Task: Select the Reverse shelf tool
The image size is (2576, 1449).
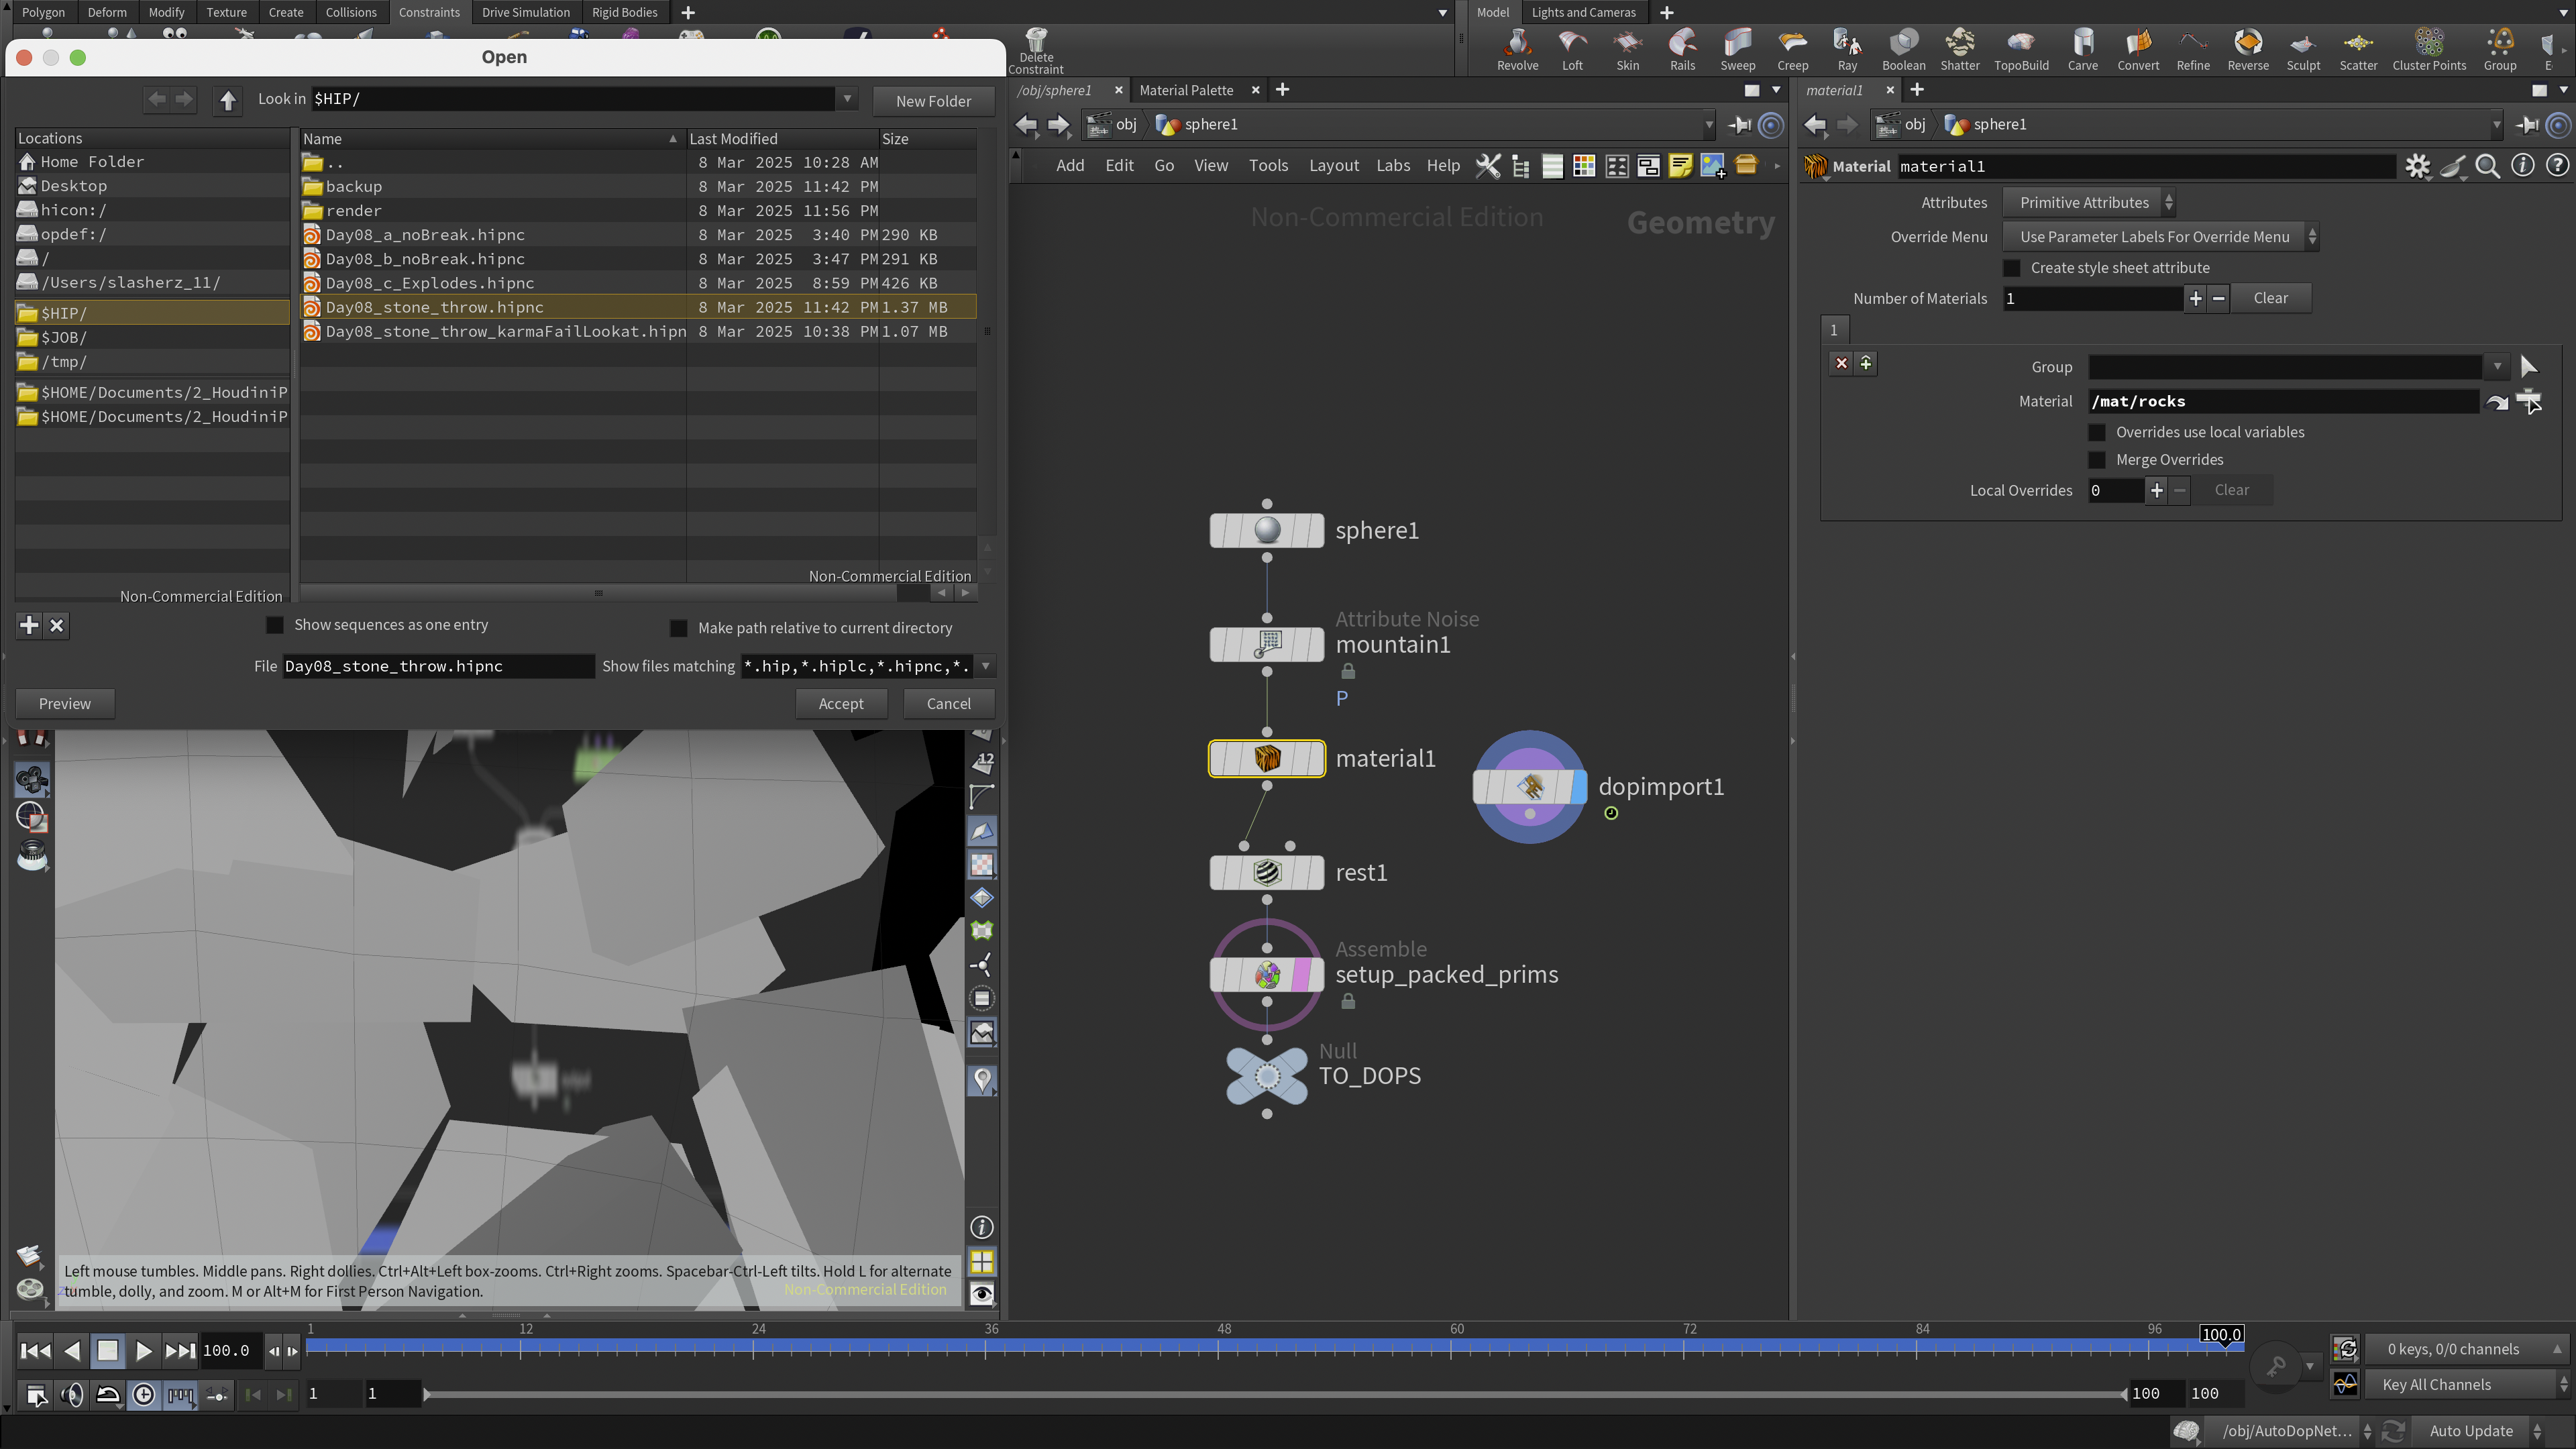Action: tap(2248, 50)
